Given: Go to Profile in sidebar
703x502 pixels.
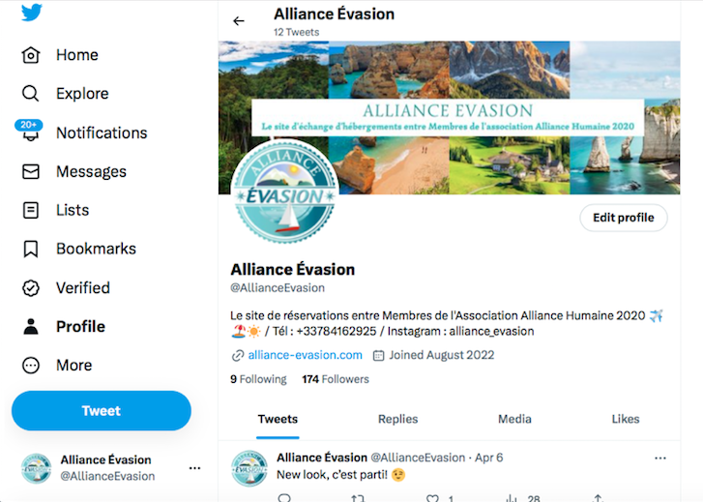Looking at the screenshot, I should click(x=79, y=326).
